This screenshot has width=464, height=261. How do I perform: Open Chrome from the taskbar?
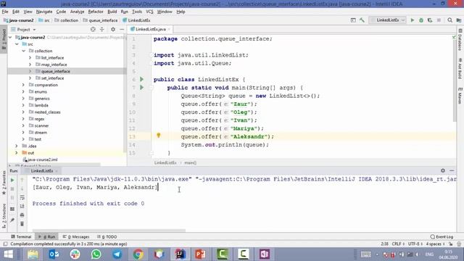point(138,254)
